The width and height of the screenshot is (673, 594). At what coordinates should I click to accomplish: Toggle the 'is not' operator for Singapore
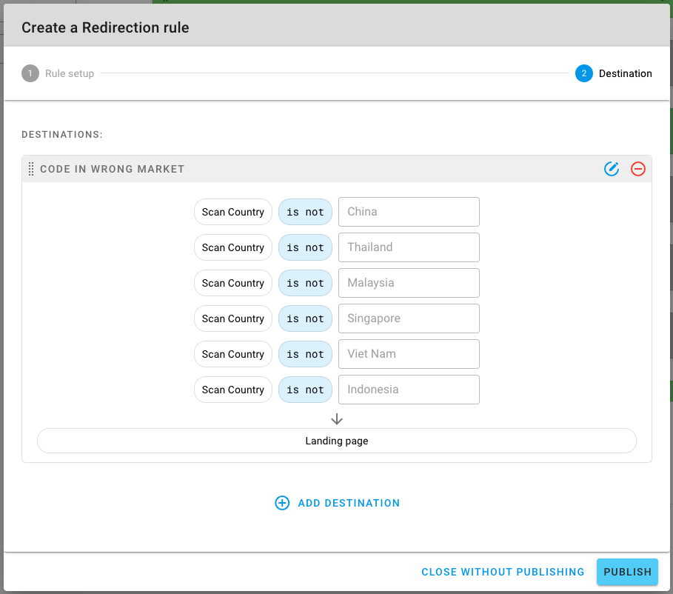tap(305, 318)
